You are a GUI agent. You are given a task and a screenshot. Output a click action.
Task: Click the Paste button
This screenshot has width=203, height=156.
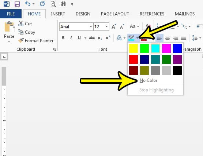[x=9, y=32]
